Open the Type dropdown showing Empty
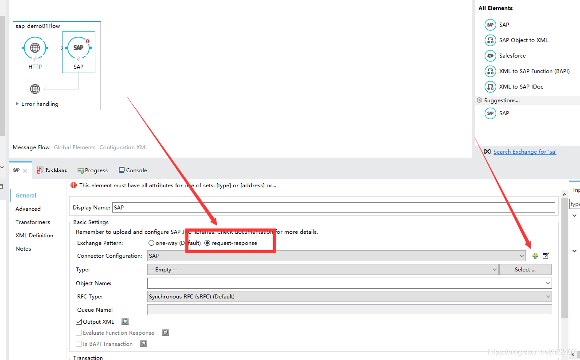Image resolution: width=580 pixels, height=360 pixels. 323,270
